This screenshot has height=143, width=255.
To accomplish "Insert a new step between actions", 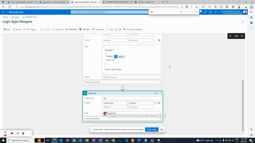I will [x=123, y=87].
